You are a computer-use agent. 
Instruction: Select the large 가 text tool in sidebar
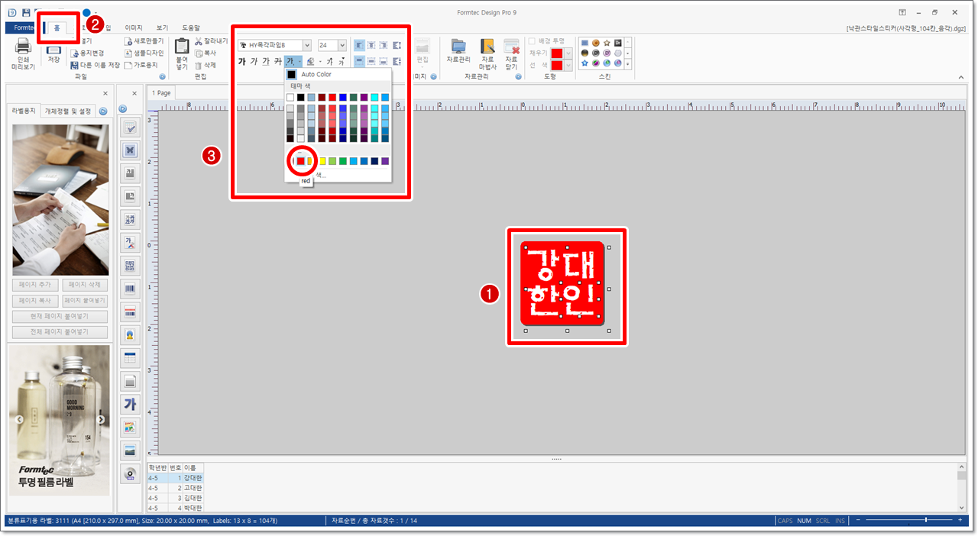pos(130,404)
